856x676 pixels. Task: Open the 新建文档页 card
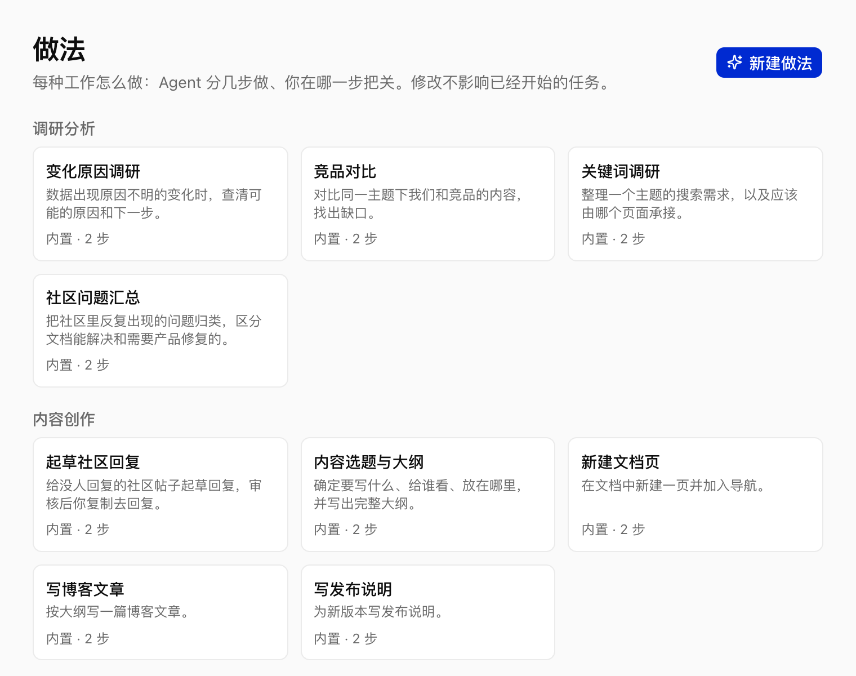695,495
